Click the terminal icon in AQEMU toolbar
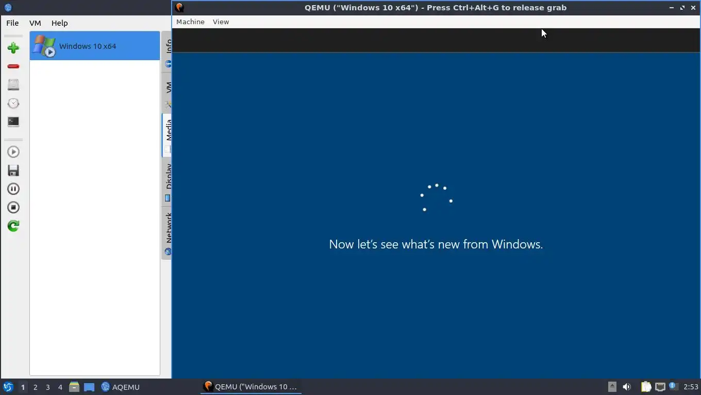The width and height of the screenshot is (701, 395). click(13, 122)
